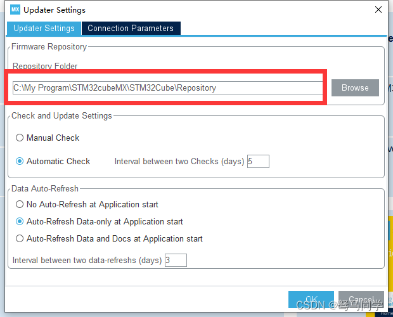This screenshot has height=317, width=393.
Task: Click the 'Firmware Repository' group title
Action: (49, 47)
